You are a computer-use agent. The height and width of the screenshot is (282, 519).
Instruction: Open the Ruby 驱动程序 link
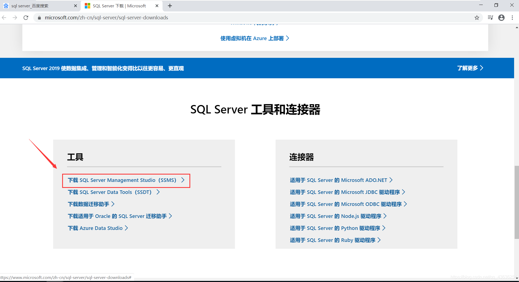tap(335, 240)
